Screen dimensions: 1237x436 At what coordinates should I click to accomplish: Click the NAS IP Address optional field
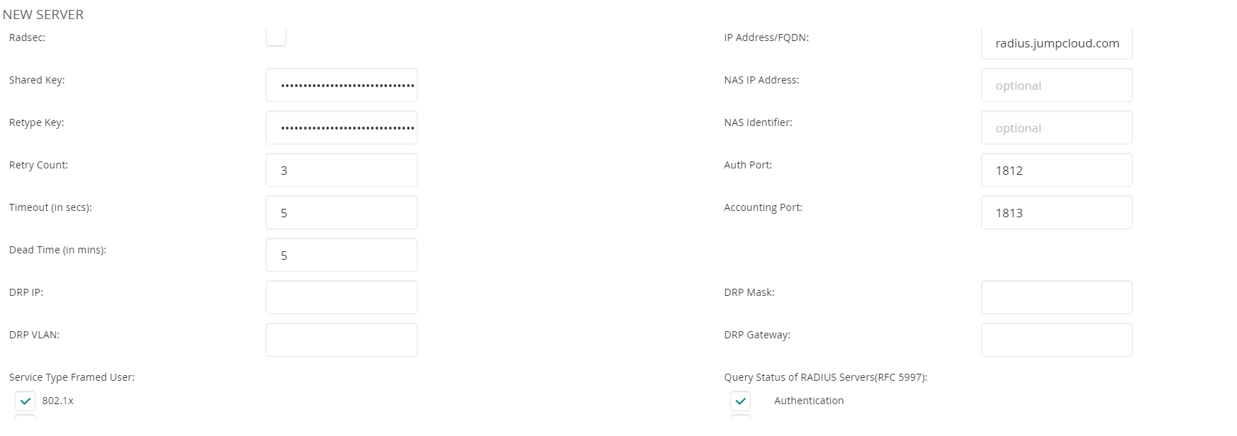[1057, 85]
